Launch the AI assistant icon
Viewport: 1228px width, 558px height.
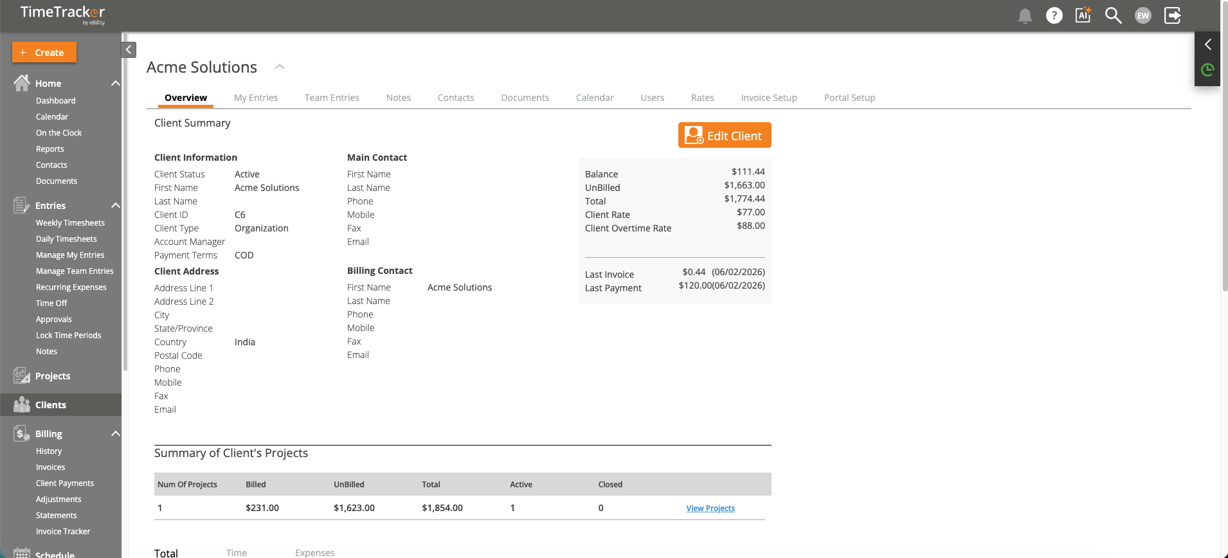1083,15
